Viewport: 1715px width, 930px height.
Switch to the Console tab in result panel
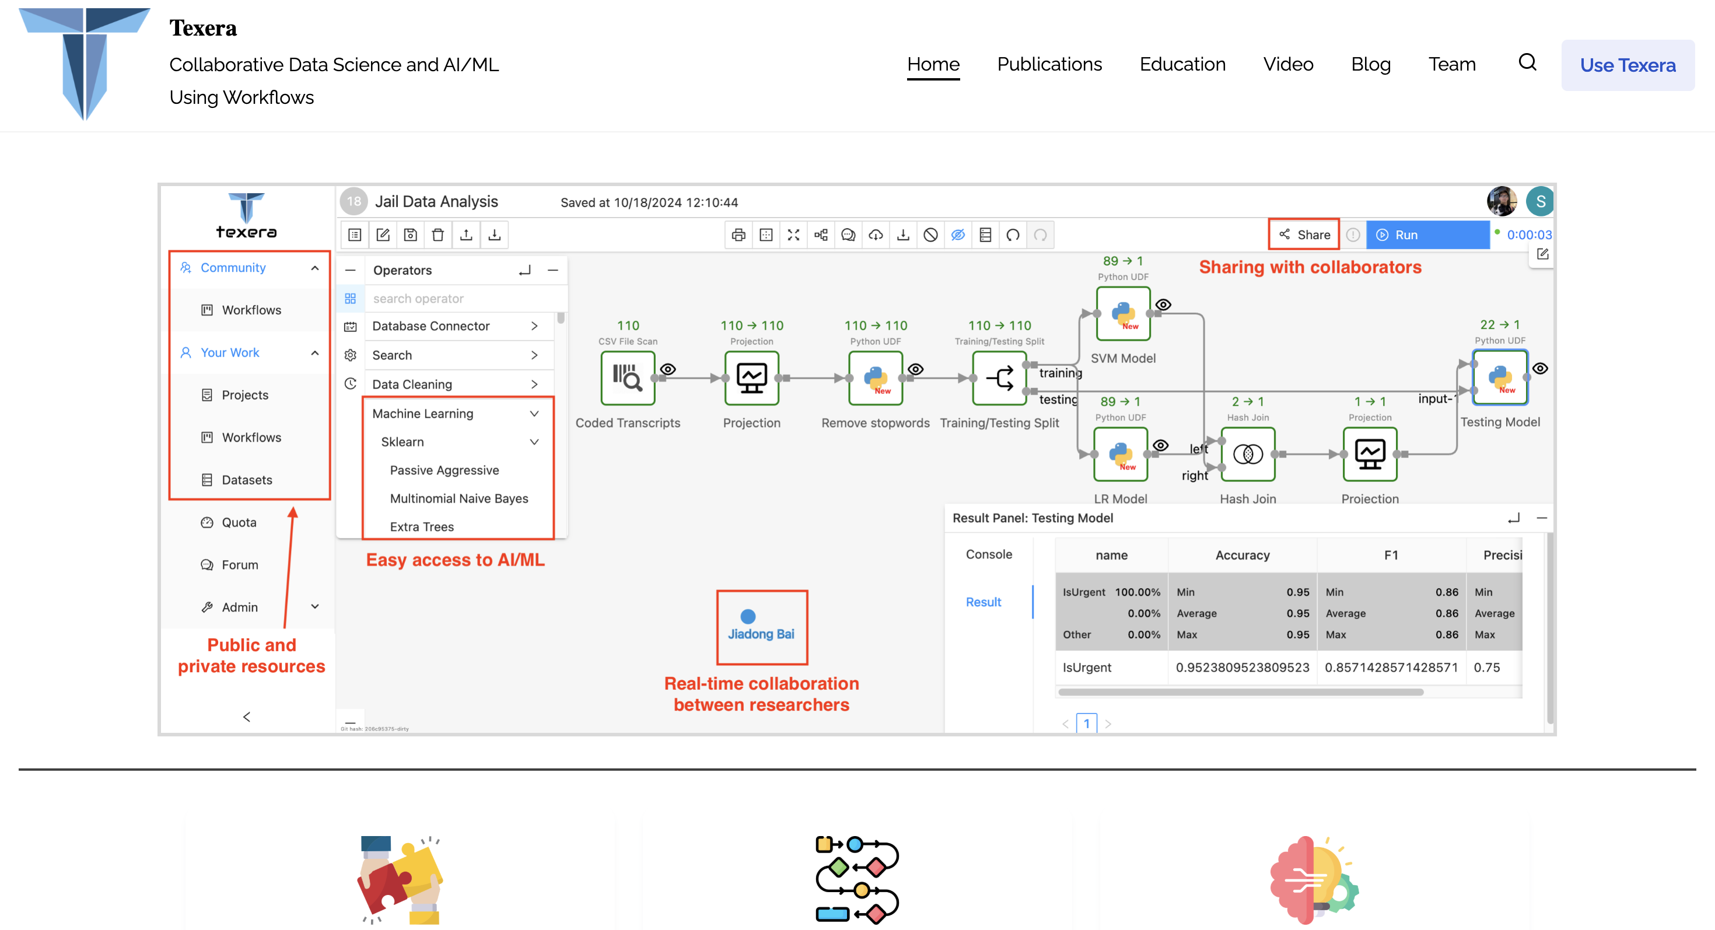point(988,554)
